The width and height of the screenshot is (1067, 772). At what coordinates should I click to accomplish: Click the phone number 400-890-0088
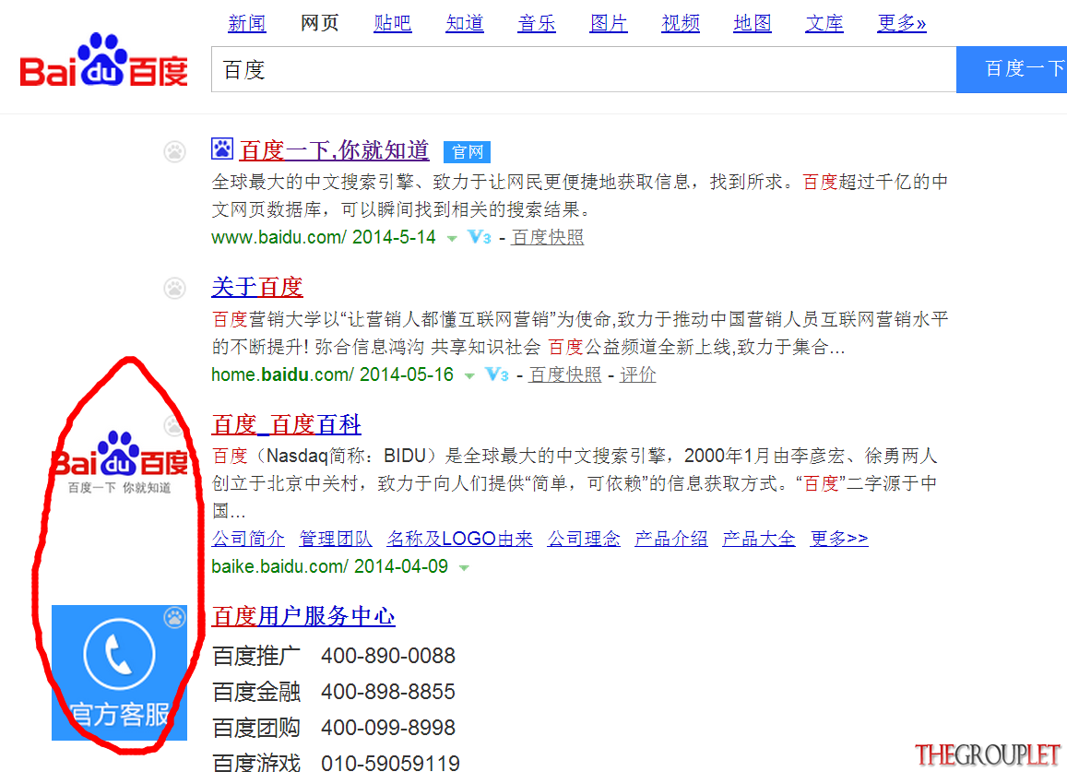(388, 656)
